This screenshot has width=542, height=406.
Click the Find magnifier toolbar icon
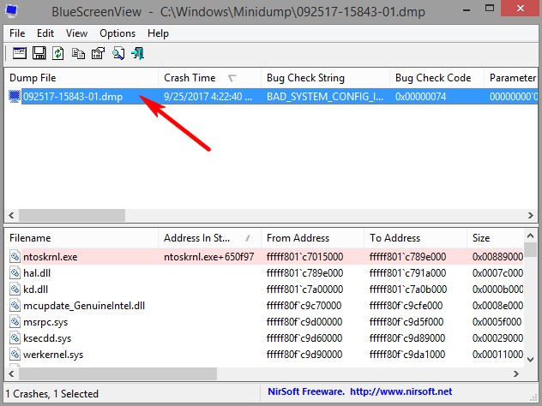(x=118, y=53)
